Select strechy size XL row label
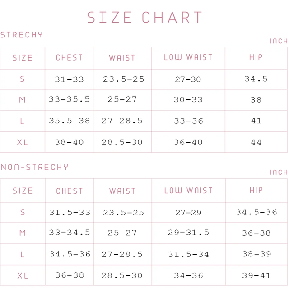The image size is (289, 289). [x=22, y=142]
